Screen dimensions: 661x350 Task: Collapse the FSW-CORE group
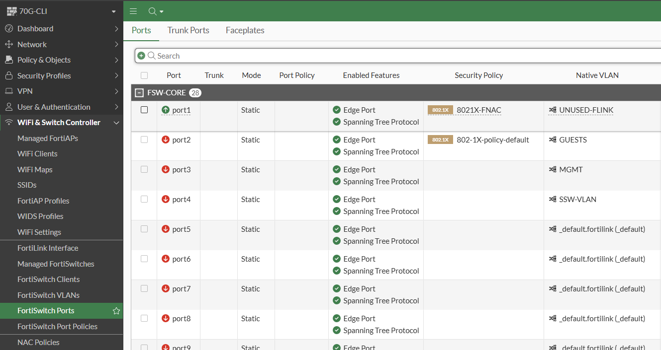(x=139, y=93)
